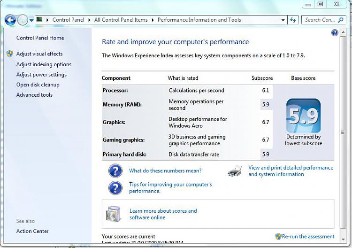The image size is (352, 248).
Task: Click Re-run the assessment
Action: pyautogui.click(x=308, y=236)
